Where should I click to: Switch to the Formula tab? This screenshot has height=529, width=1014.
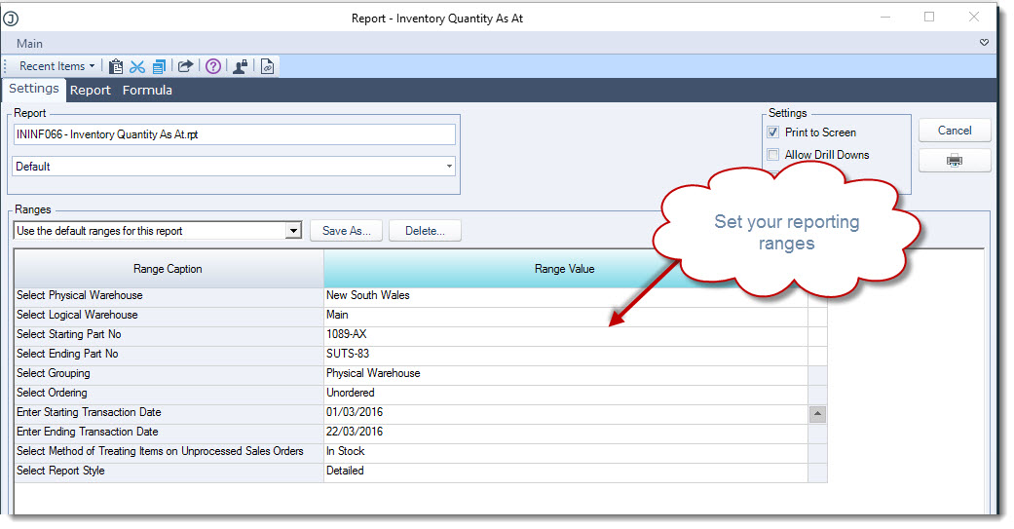(x=147, y=91)
